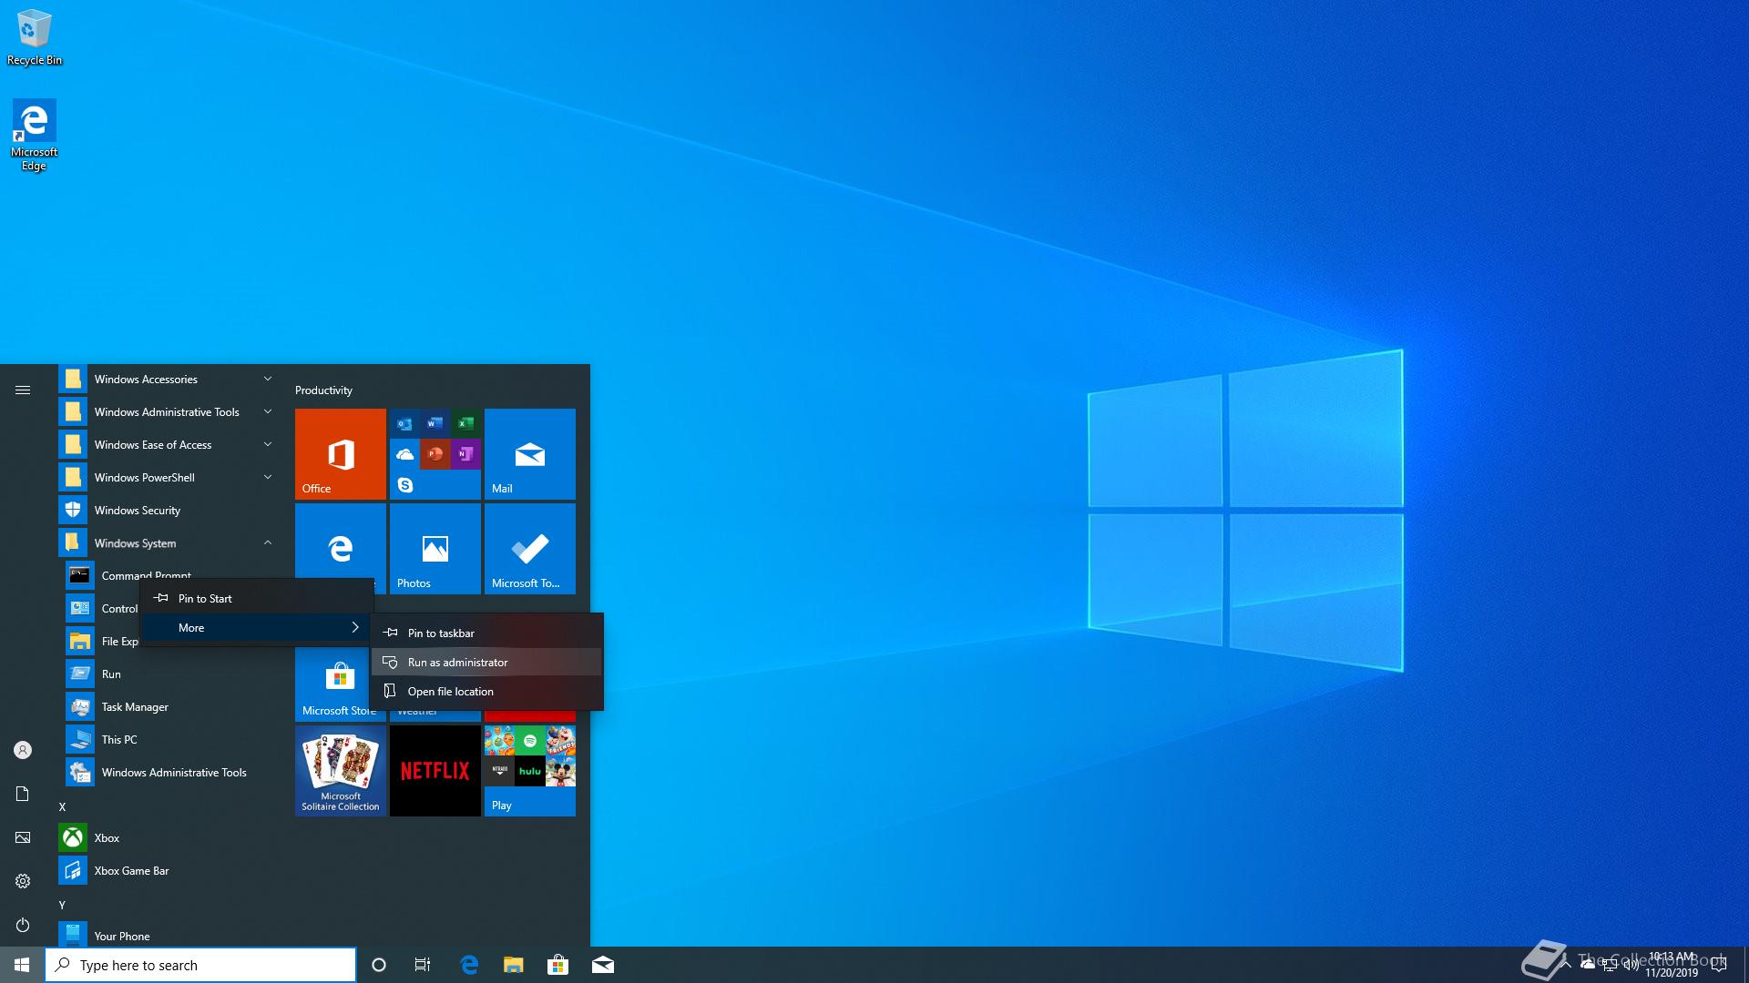Viewport: 1749px width, 983px height.
Task: Click the Y letter group header
Action: click(63, 906)
